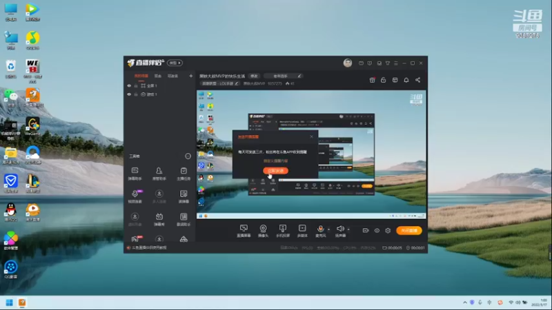Viewport: 552px width, 310px height.
Task: Open the room manager assistant tool
Action: pos(159,174)
